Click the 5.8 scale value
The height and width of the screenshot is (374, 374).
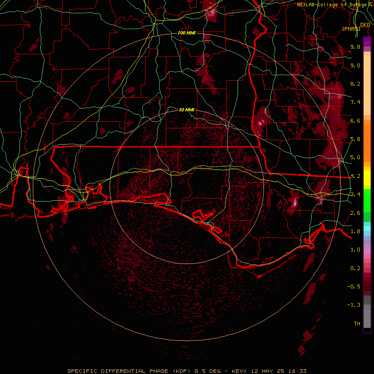pyautogui.click(x=355, y=139)
